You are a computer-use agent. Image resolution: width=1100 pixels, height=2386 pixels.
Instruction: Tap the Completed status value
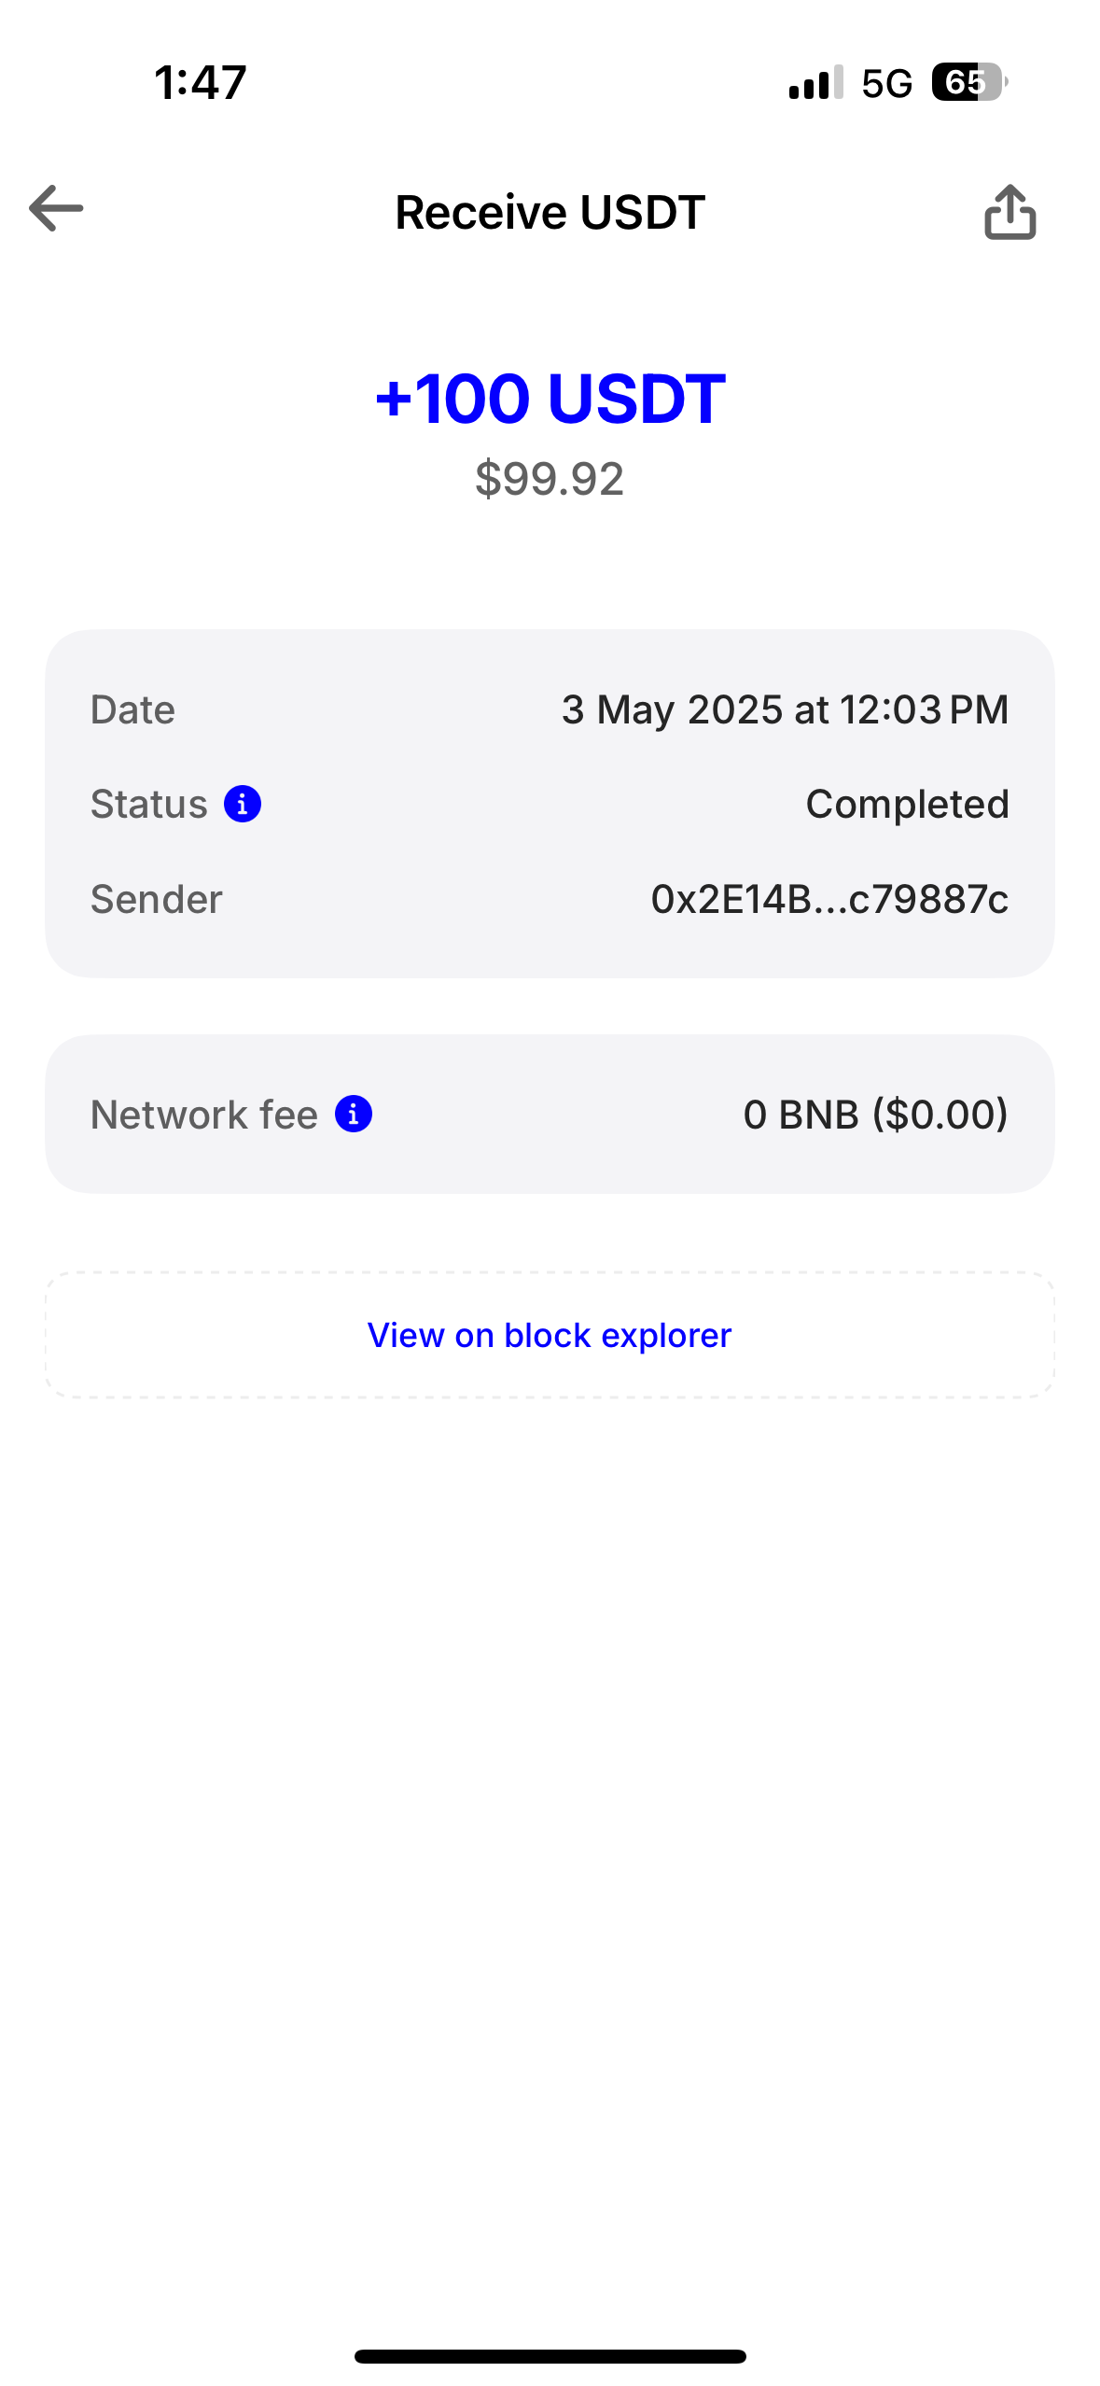[x=907, y=804]
